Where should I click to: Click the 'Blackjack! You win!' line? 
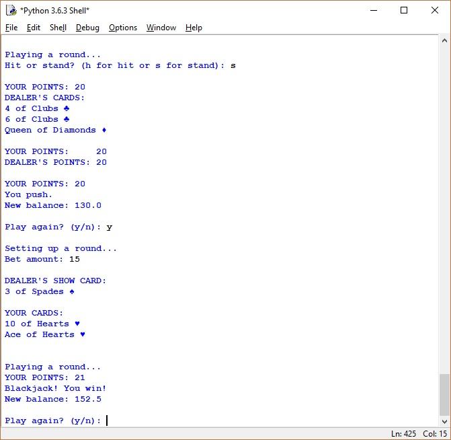(x=55, y=388)
